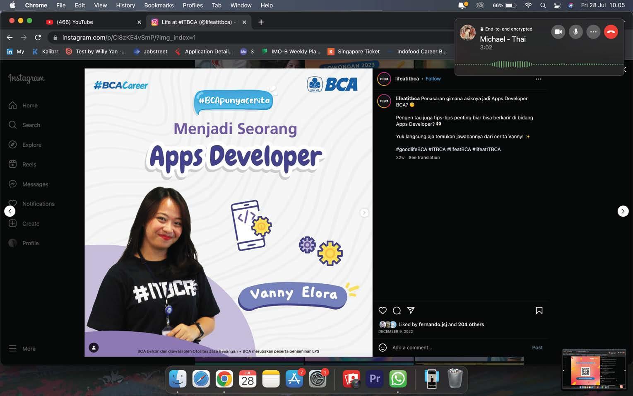The image size is (633, 396).
Task: Open Chrome History menu
Action: click(x=125, y=5)
